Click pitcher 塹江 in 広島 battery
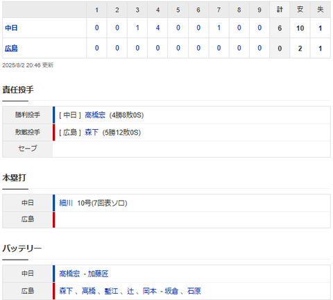The image size is (333, 300). pyautogui.click(x=111, y=291)
